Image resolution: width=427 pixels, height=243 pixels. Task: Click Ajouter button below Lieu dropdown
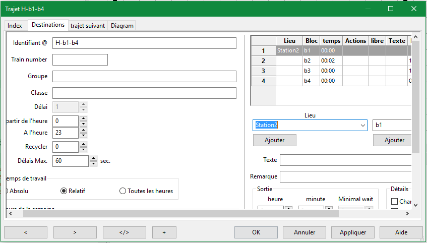click(274, 140)
